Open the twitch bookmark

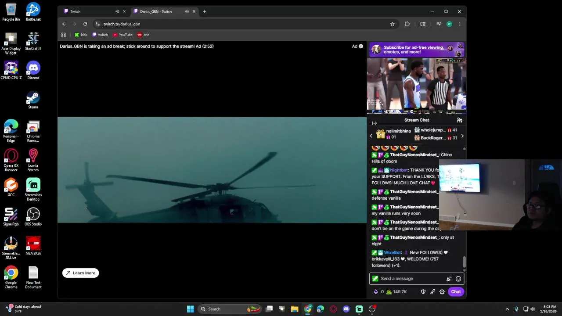tap(100, 35)
